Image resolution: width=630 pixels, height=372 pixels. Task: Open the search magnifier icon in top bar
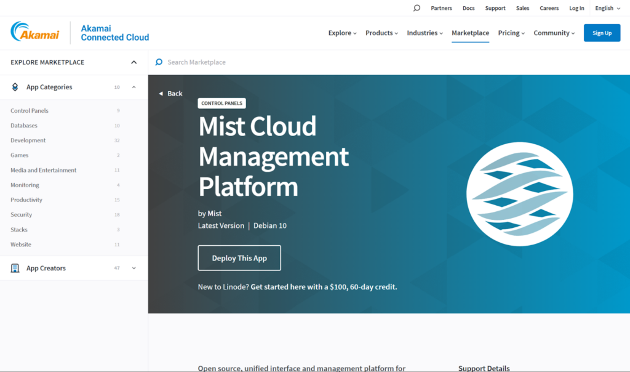(x=417, y=8)
